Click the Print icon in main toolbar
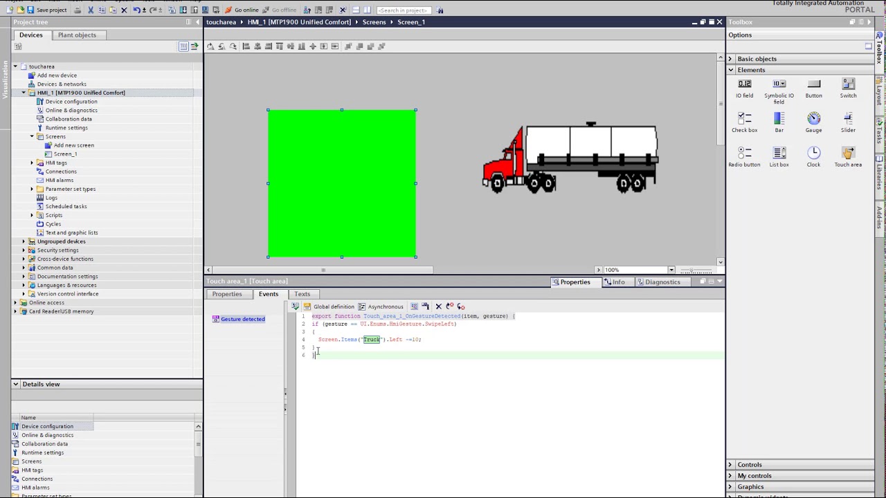This screenshot has width=886, height=498. click(78, 10)
